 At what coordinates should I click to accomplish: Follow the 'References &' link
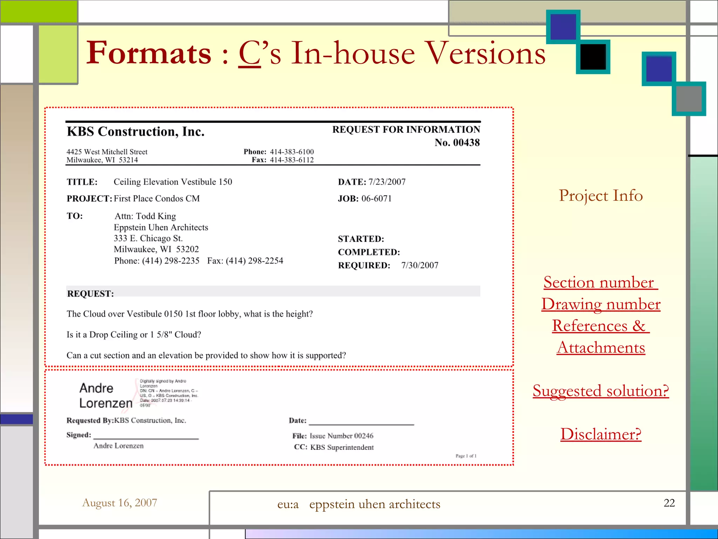point(601,326)
